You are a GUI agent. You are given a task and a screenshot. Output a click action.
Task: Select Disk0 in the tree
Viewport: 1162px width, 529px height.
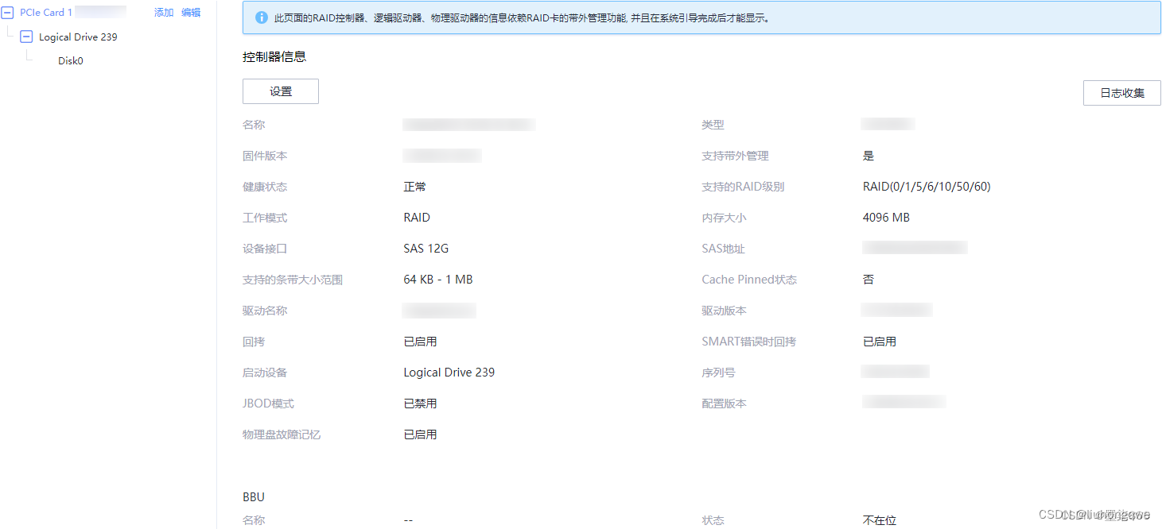(x=71, y=60)
